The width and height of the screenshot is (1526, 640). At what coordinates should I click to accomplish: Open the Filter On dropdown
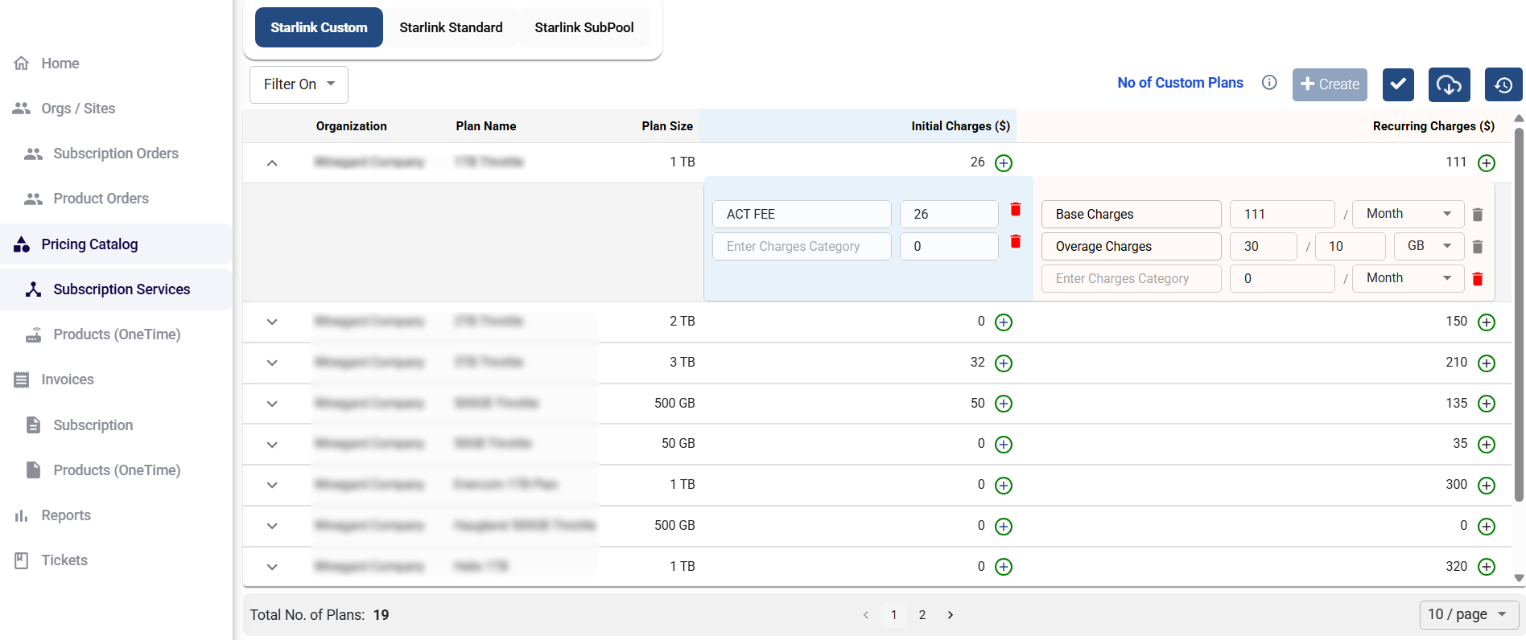[x=299, y=84]
